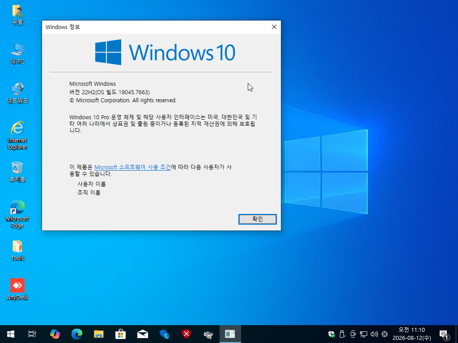Click the 조직 이름 label
The height and width of the screenshot is (343, 458).
coord(89,192)
